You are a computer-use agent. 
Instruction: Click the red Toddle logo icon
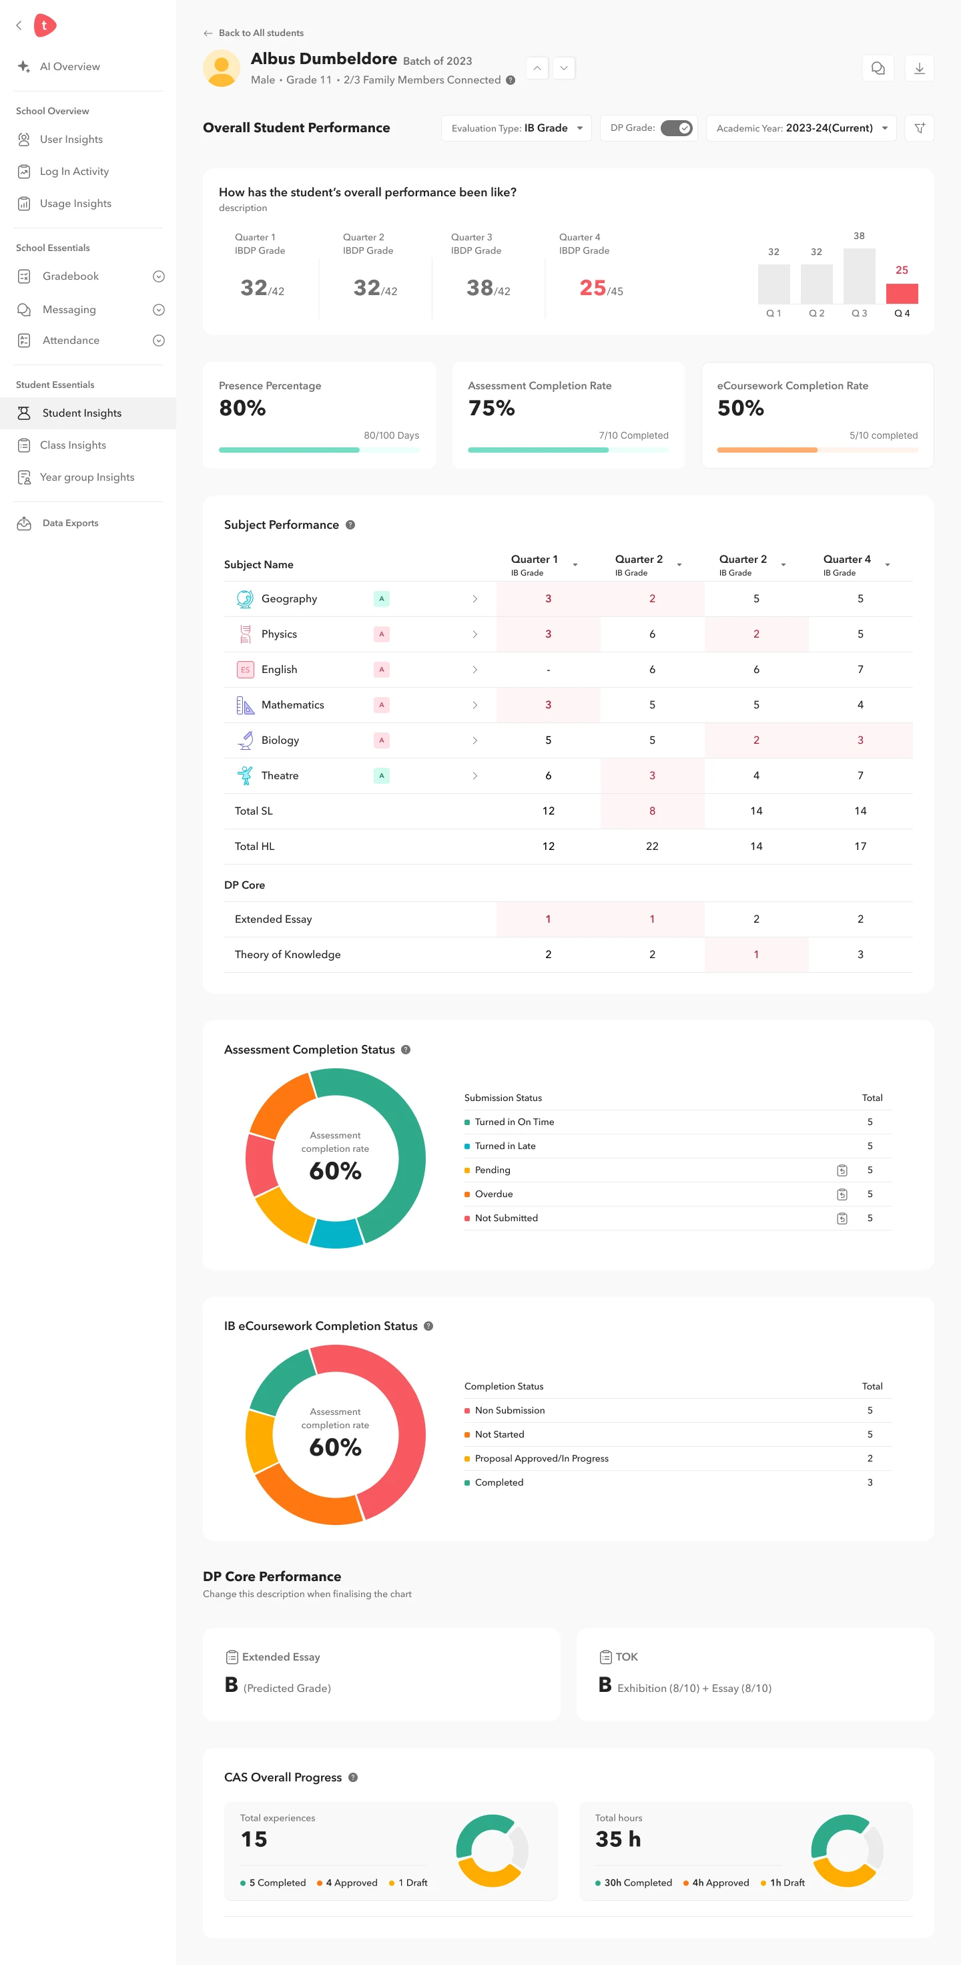coord(45,25)
